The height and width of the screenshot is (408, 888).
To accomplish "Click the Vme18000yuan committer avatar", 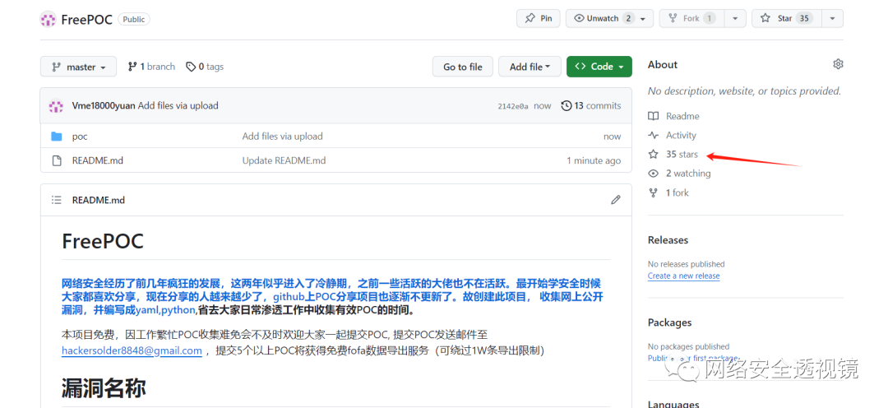I will (56, 105).
